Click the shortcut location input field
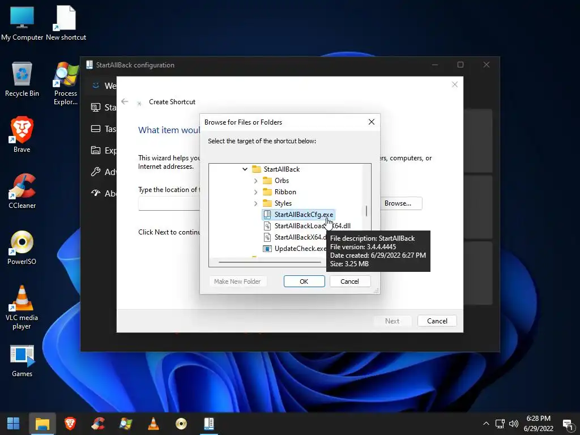 169,203
